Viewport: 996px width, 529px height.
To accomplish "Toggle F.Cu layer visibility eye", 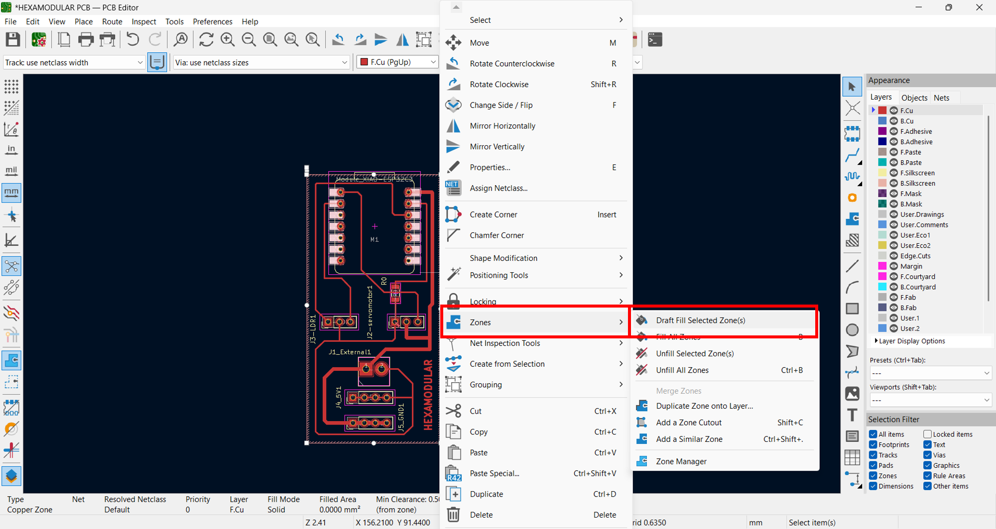I will [x=894, y=110].
